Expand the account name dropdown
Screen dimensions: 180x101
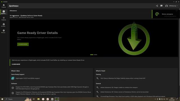point(173,6)
